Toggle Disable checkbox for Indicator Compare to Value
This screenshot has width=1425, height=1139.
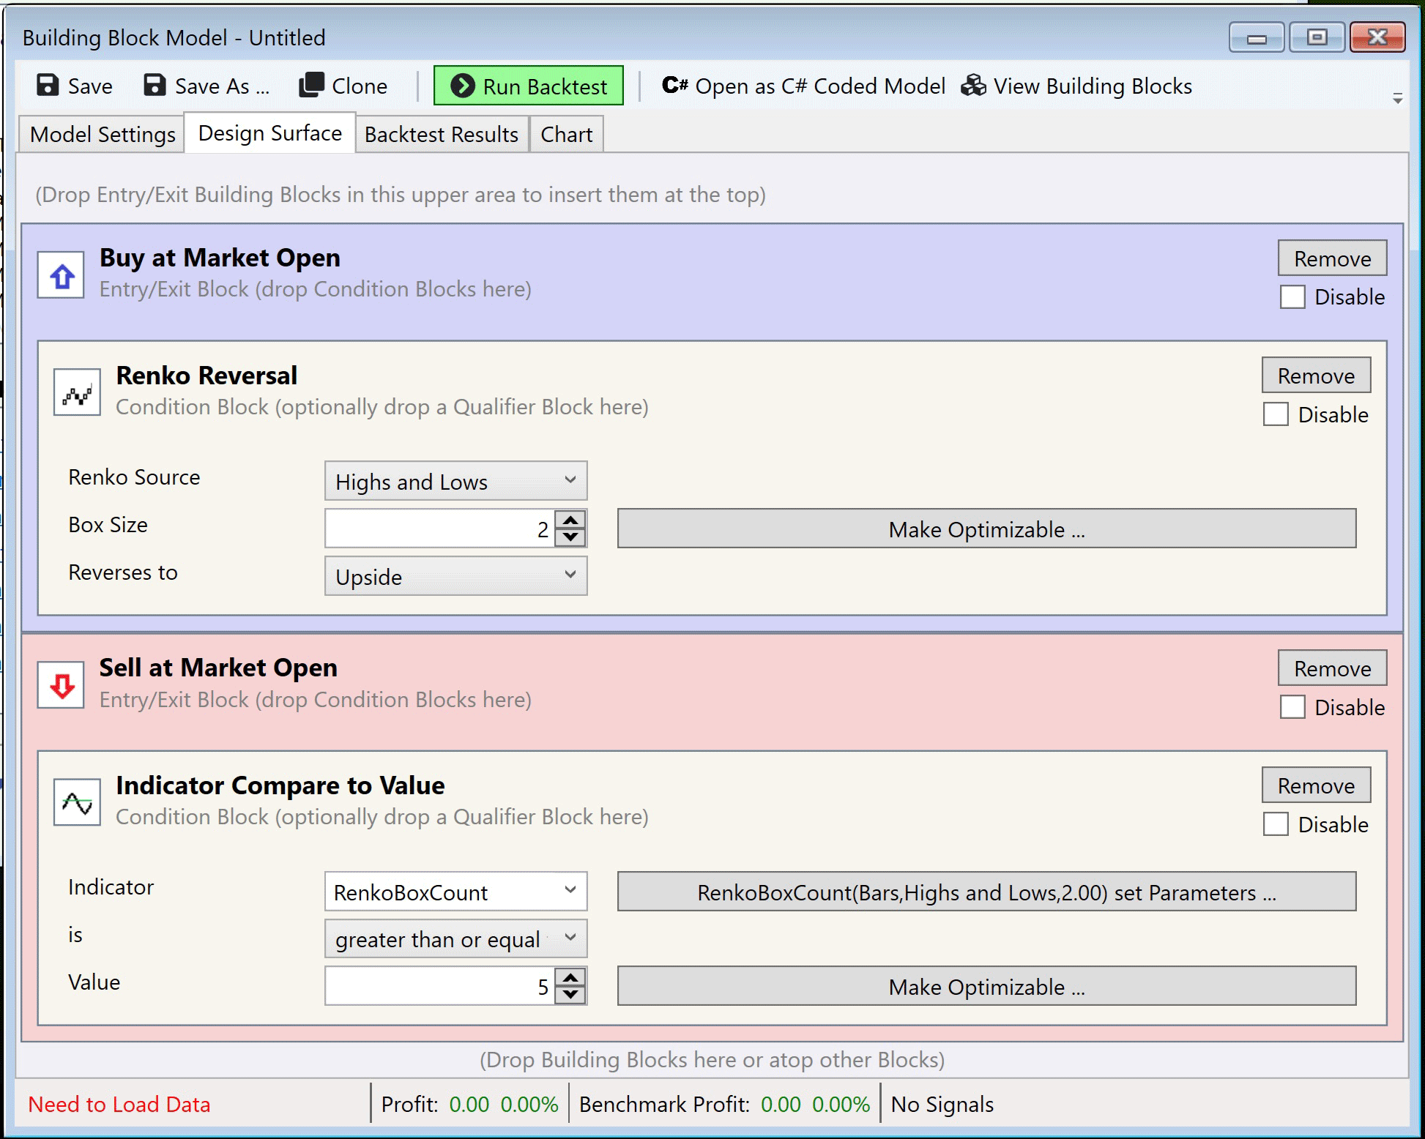click(1276, 824)
